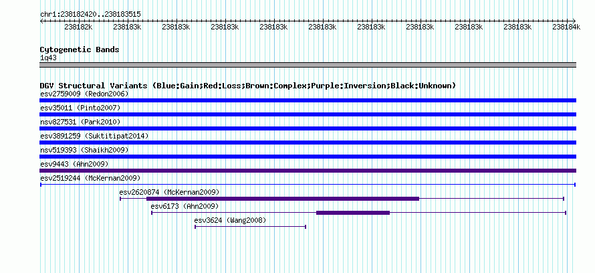Click the 238184k ruler tick label

pyautogui.click(x=566, y=27)
